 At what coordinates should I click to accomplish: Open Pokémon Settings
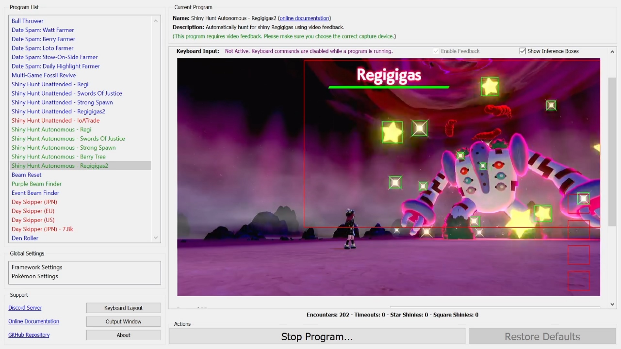click(35, 276)
